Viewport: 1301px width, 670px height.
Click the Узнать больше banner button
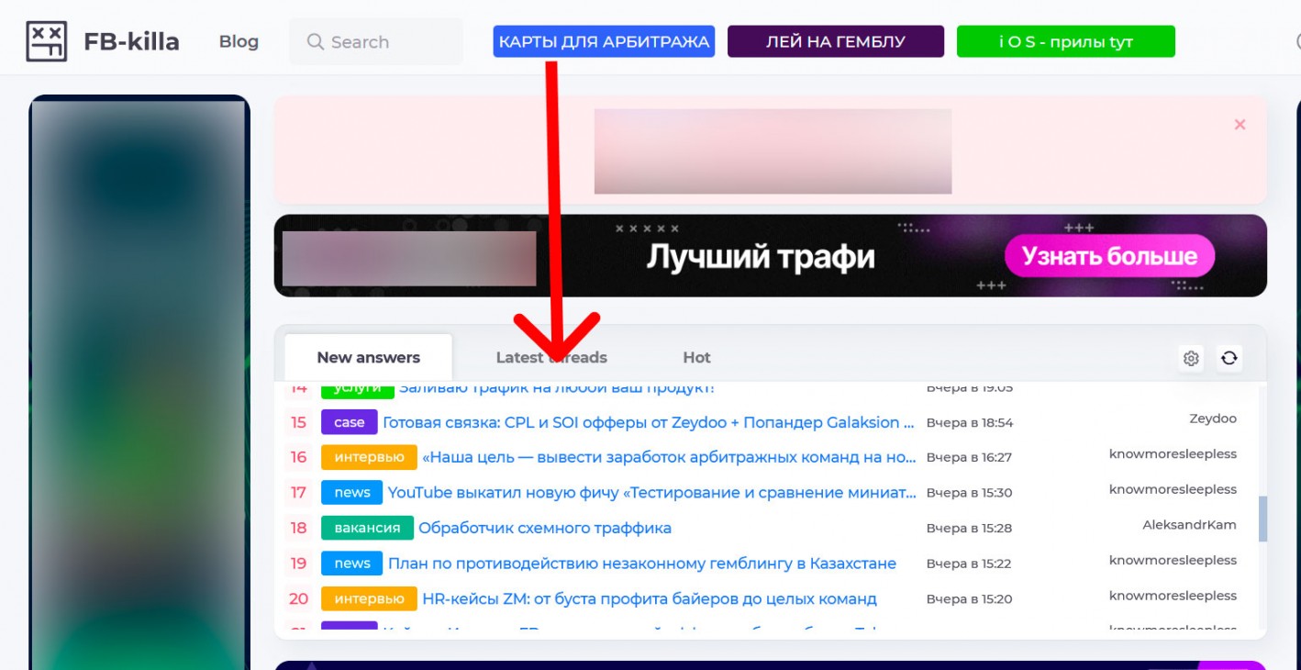1109,256
